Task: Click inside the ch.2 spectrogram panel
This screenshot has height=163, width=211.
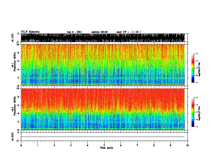Action: (x=103, y=109)
